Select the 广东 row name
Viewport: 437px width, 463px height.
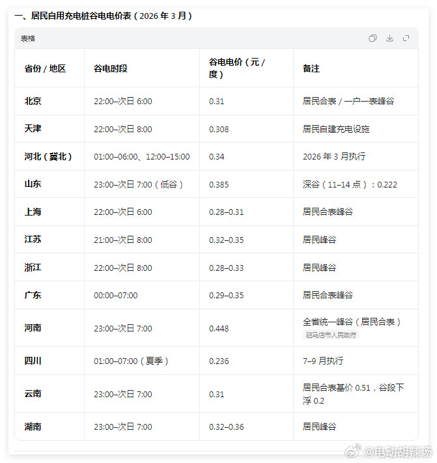(33, 295)
